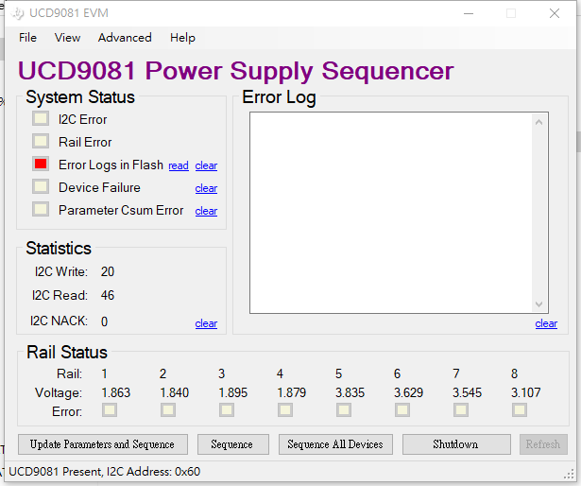
Task: Click the Rail 3 voltage value 1.895
Action: (233, 392)
